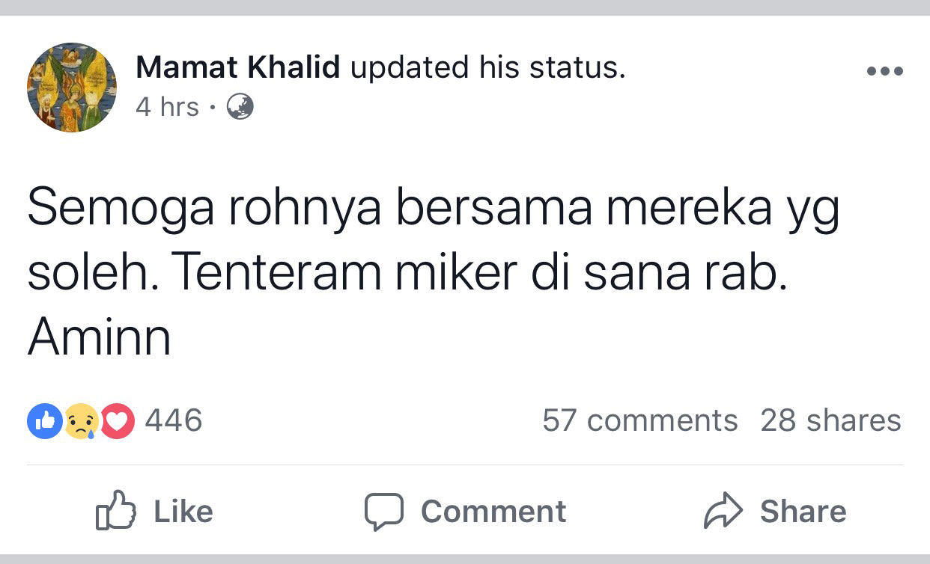Click the Mamat Khalid name link
Screen dimensions: 930x564
(x=237, y=69)
